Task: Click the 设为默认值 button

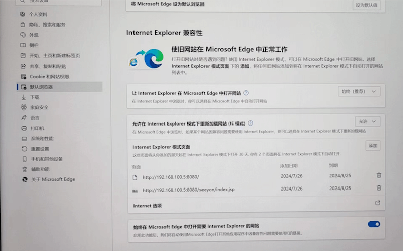Action: click(366, 5)
